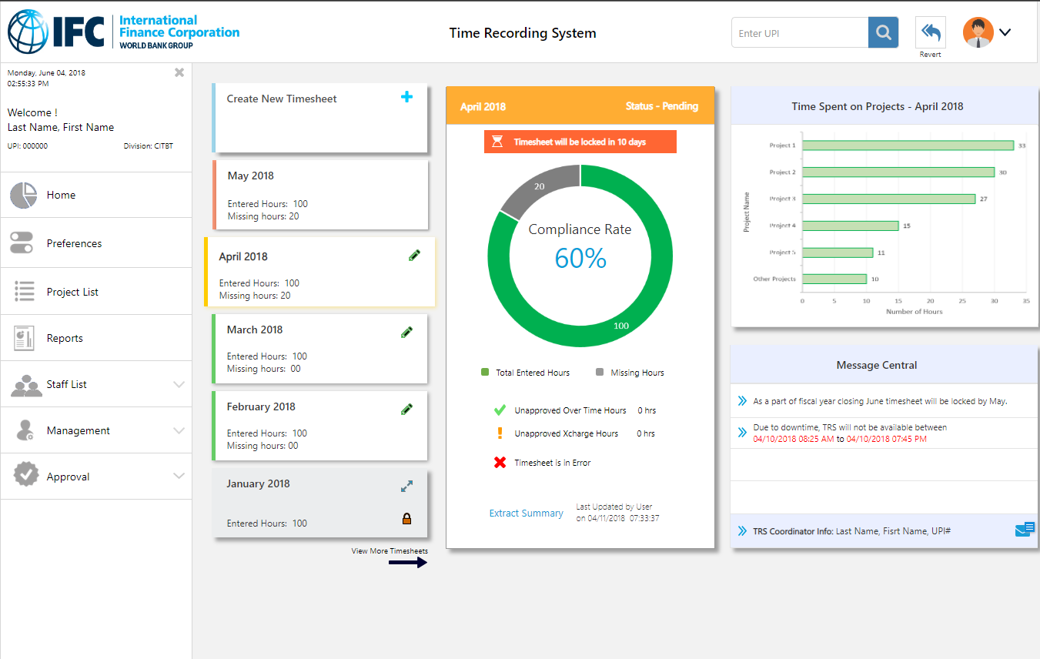Click the Enter UPI search field

coord(799,33)
